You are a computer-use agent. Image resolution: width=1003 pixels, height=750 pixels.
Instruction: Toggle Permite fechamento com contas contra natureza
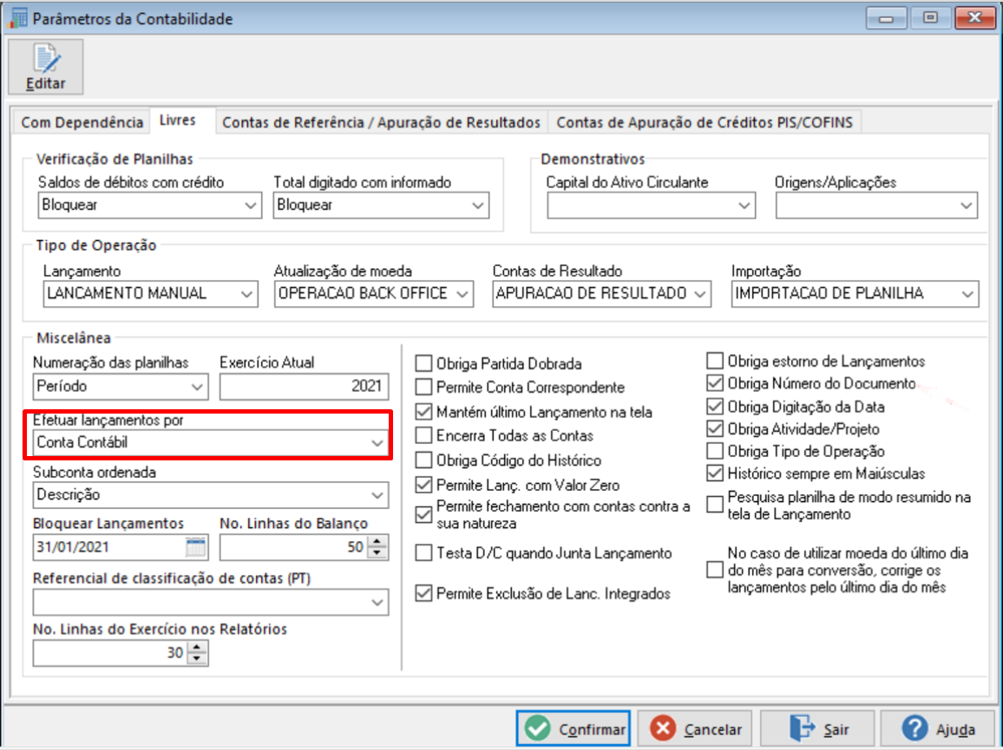click(423, 515)
